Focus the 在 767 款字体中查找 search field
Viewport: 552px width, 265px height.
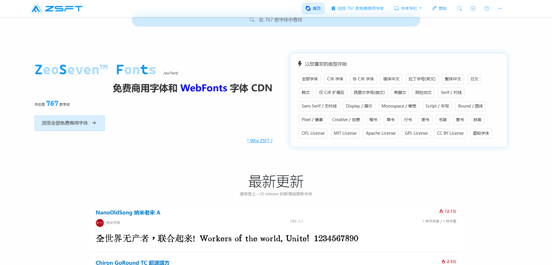[276, 20]
